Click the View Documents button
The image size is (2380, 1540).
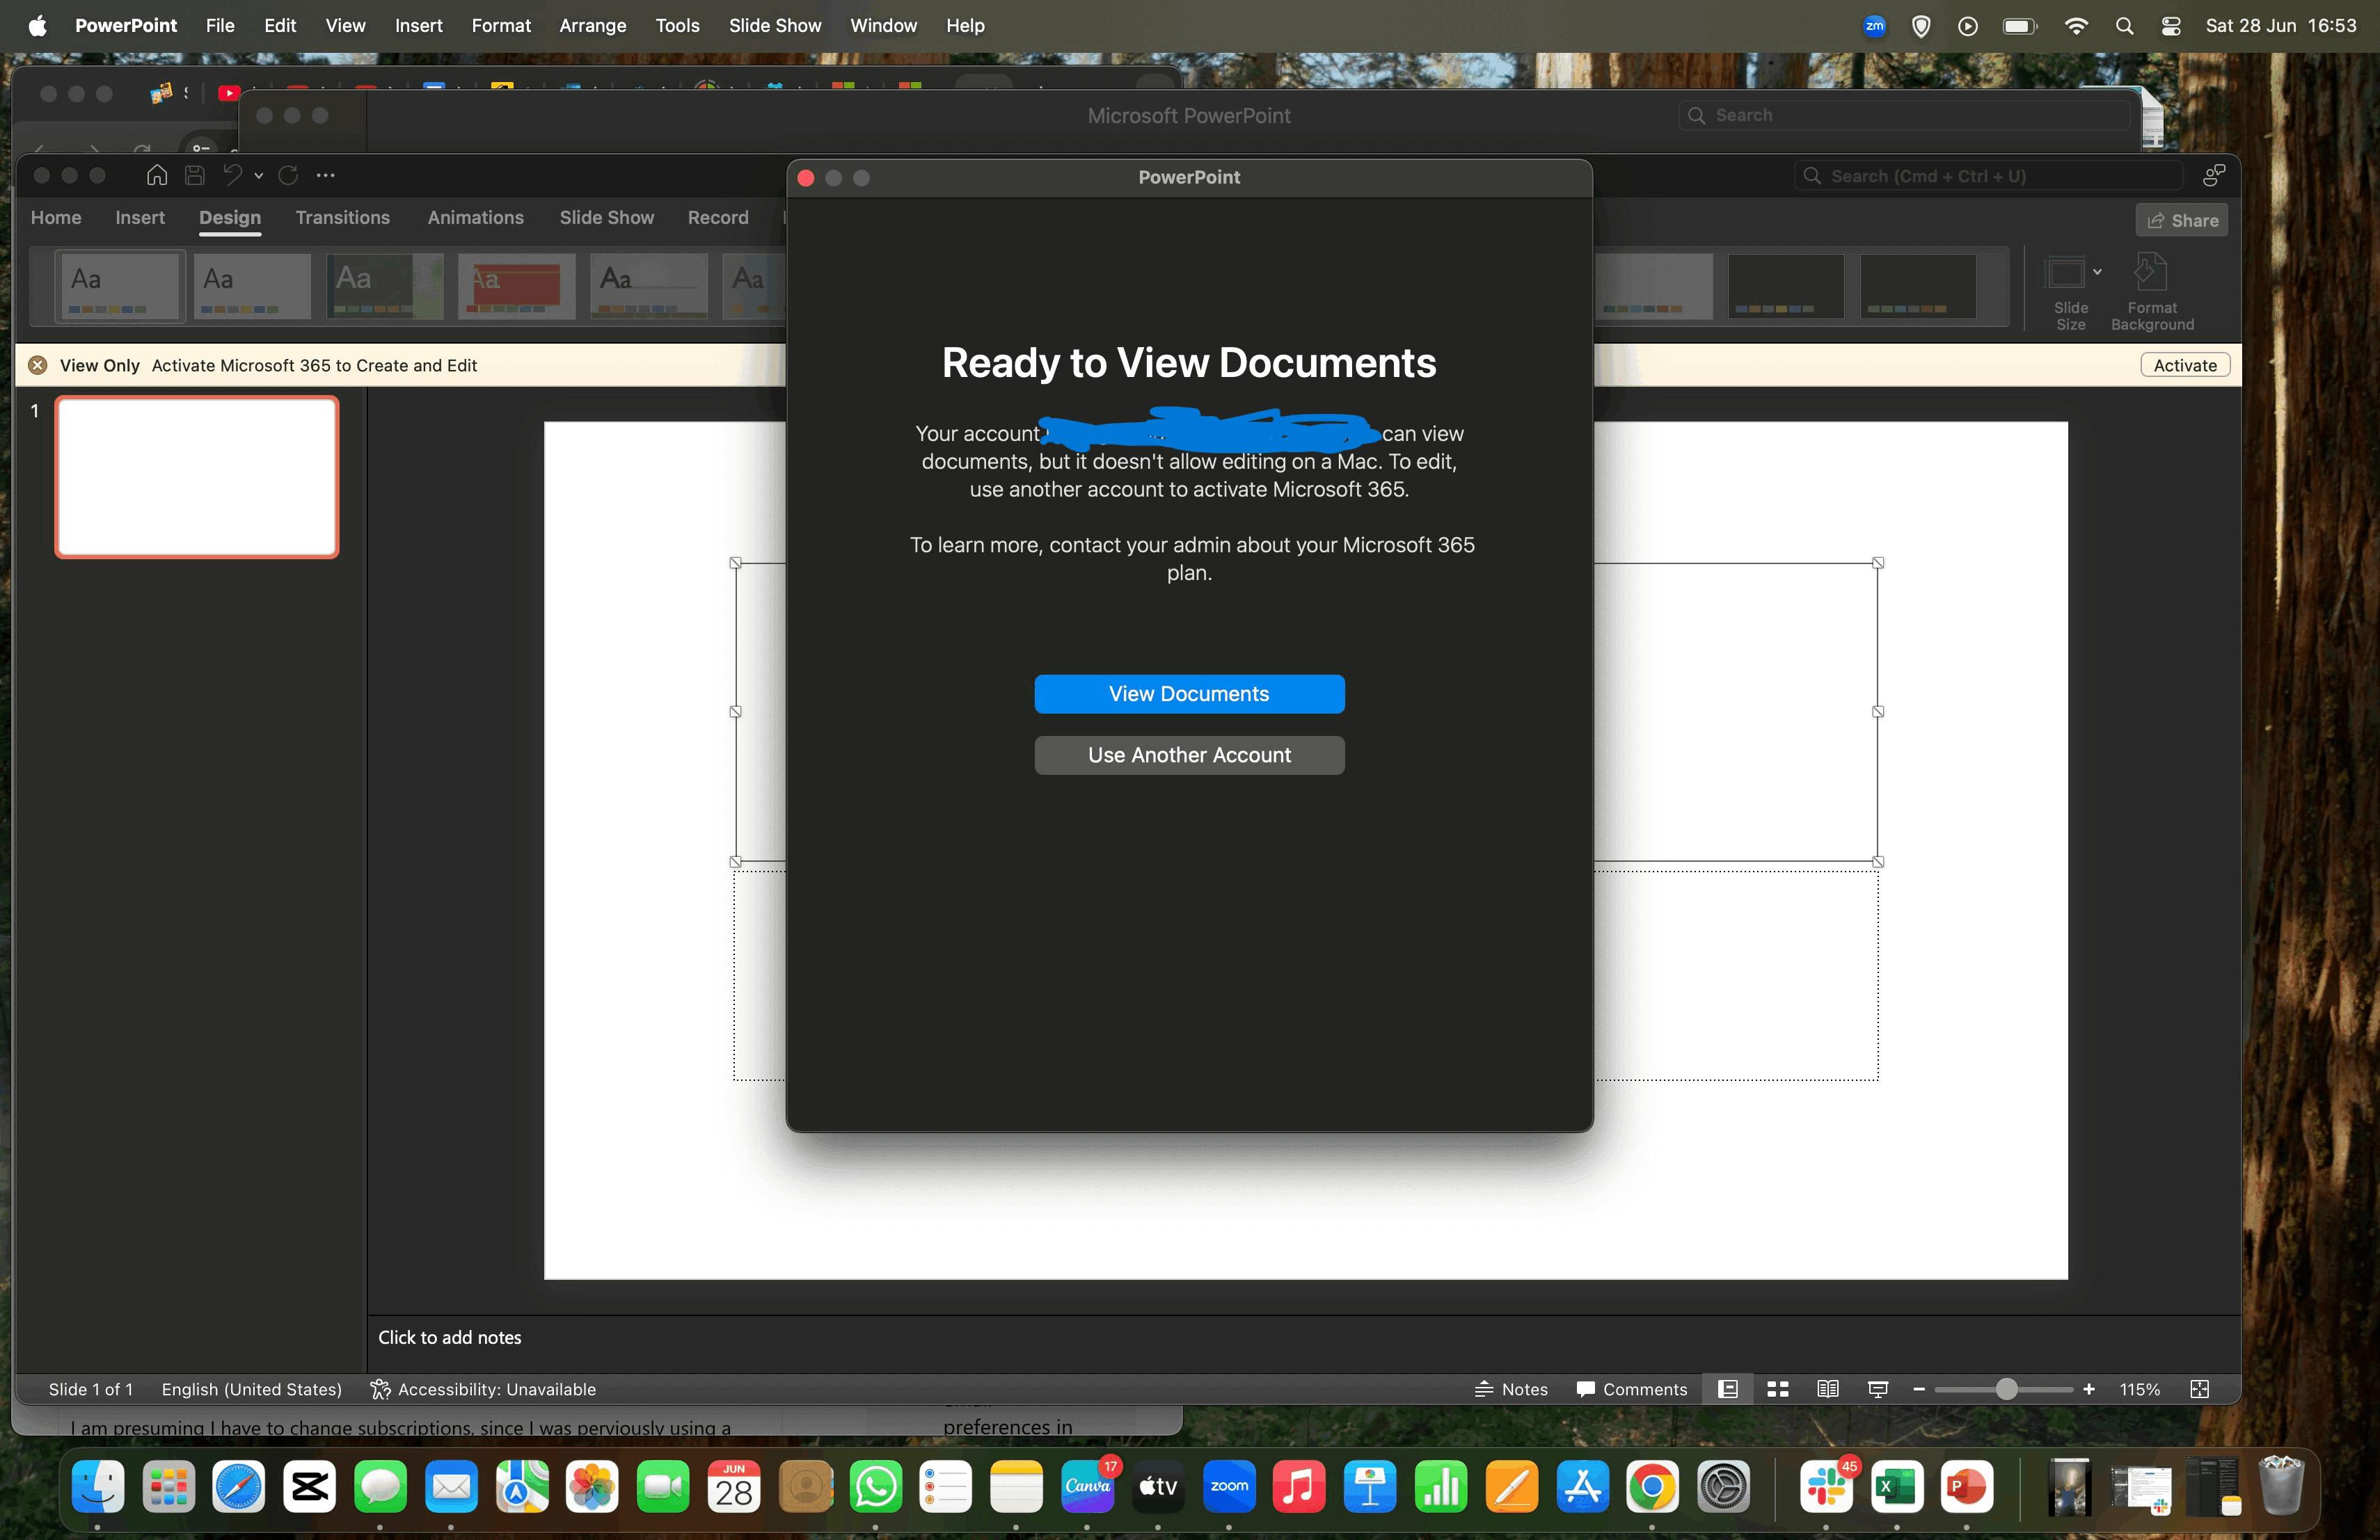pos(1189,693)
